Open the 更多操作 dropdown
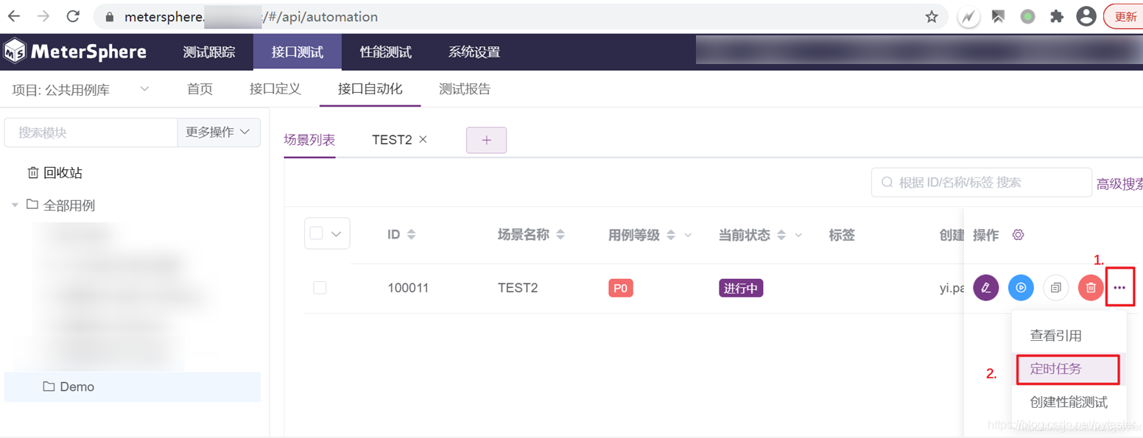 pyautogui.click(x=219, y=133)
